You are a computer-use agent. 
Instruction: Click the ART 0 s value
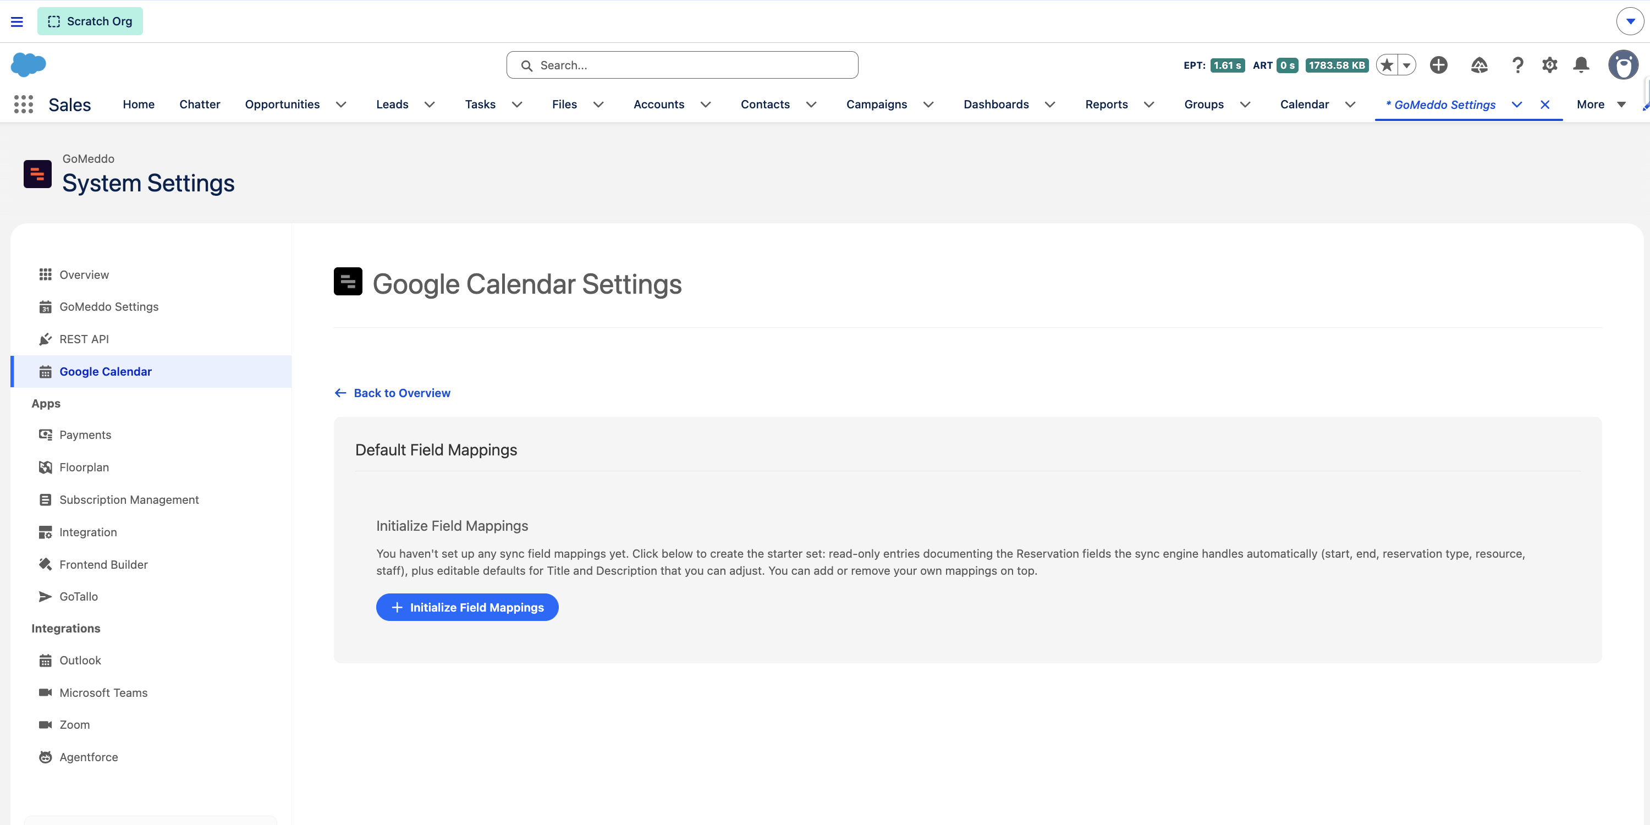1288,65
